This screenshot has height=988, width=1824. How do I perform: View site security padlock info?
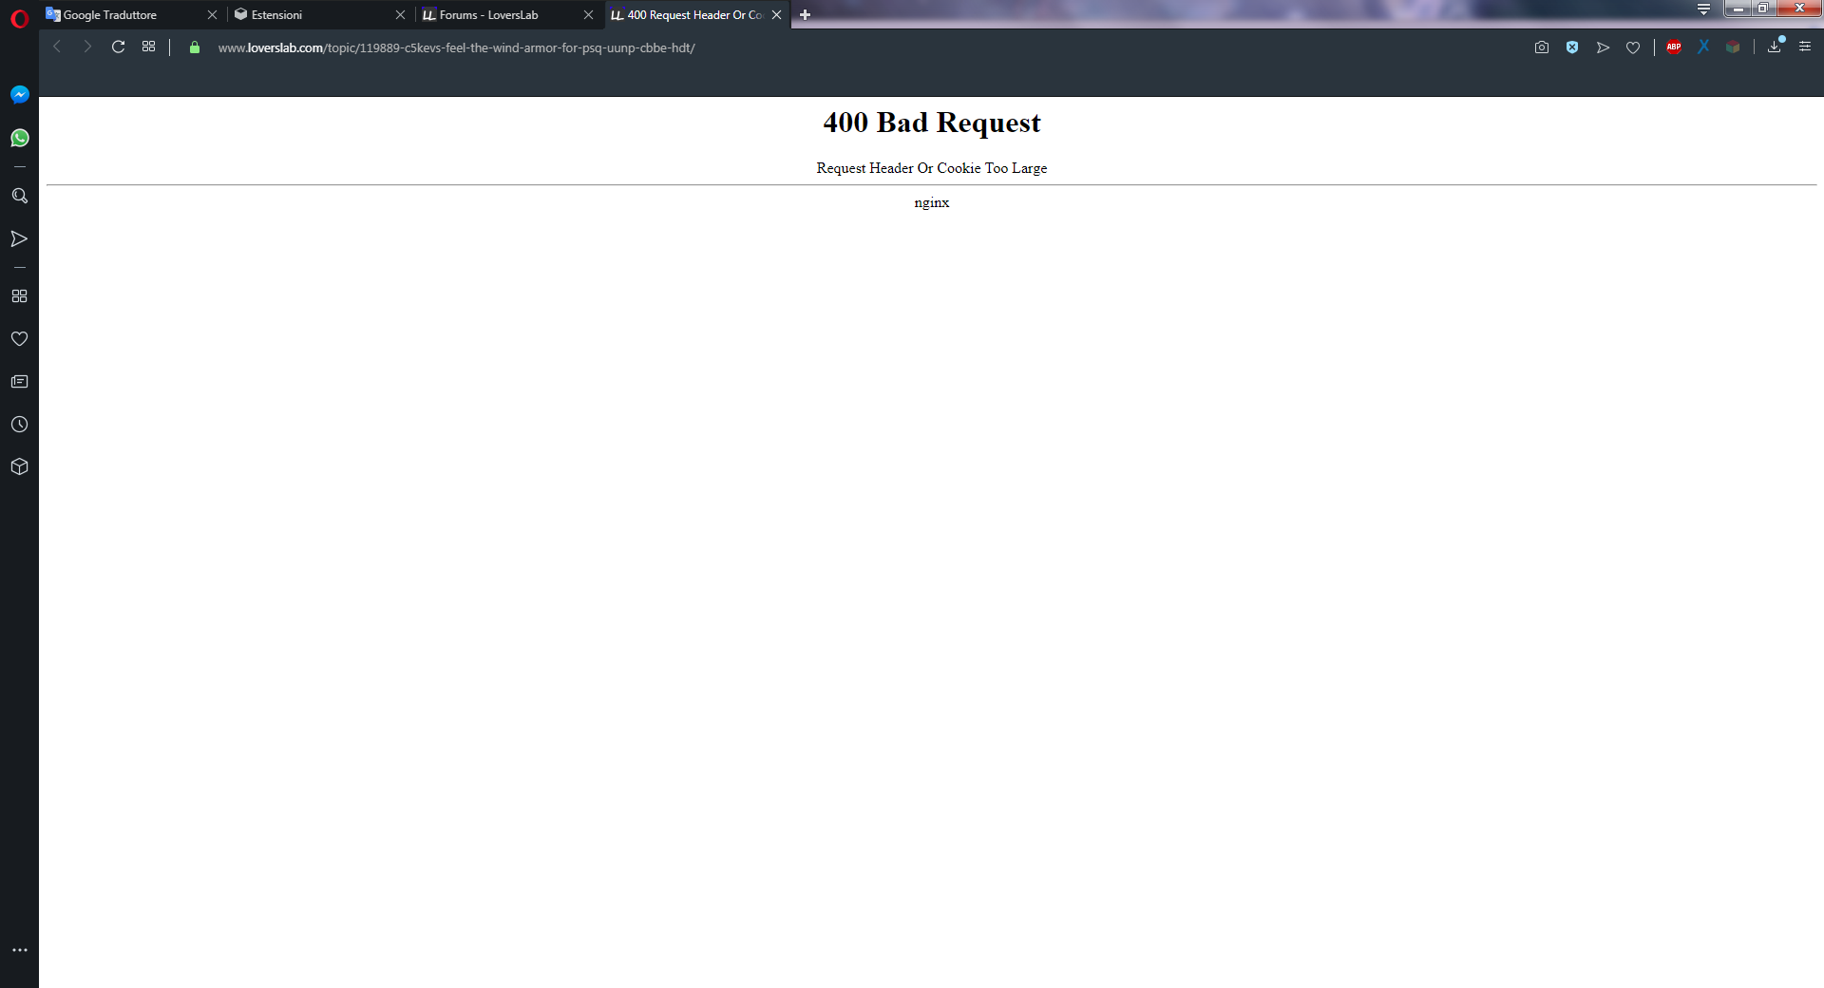[x=195, y=47]
